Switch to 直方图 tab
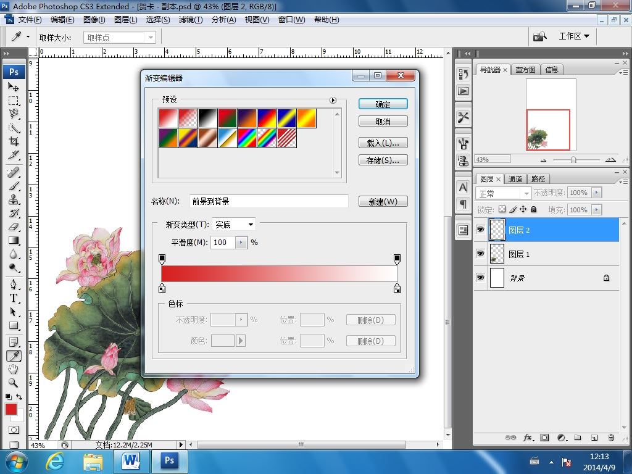The width and height of the screenshot is (632, 474). [x=526, y=70]
